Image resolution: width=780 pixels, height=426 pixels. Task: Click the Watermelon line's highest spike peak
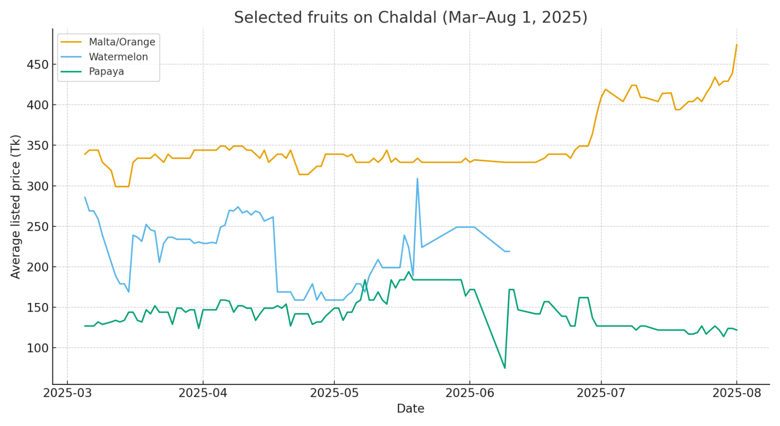click(x=418, y=179)
